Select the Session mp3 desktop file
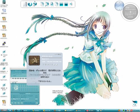Image resolution: width=140 pixels, height=112 pixels. (4, 53)
